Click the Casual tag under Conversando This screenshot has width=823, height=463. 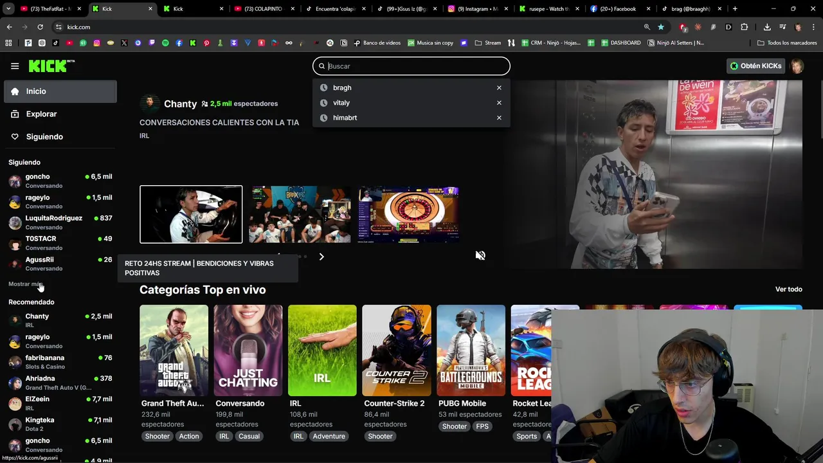point(249,436)
